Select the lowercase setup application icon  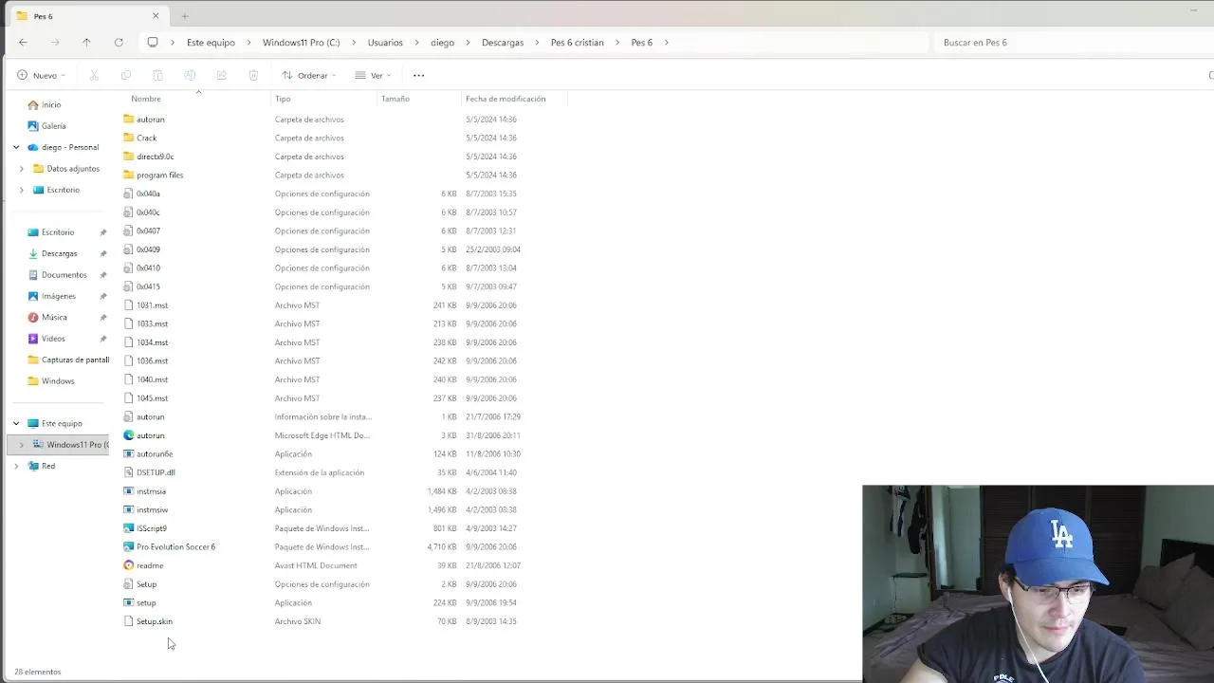[x=129, y=603]
